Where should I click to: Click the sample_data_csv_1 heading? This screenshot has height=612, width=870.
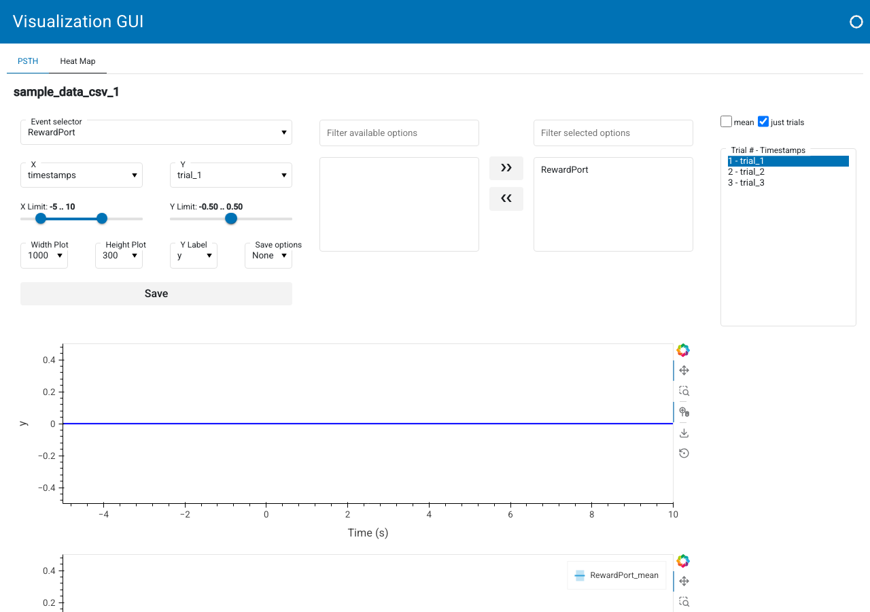[67, 92]
